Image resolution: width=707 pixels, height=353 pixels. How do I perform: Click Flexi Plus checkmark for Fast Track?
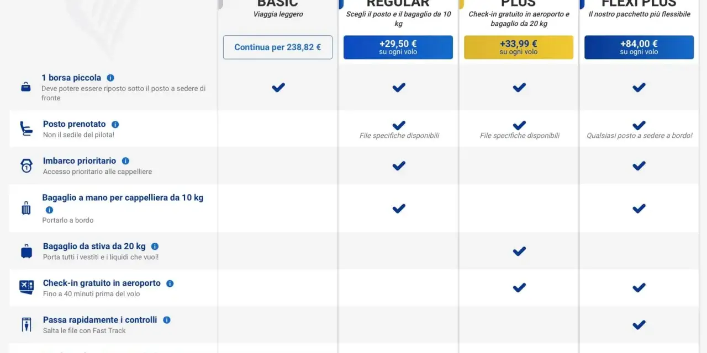point(639,324)
